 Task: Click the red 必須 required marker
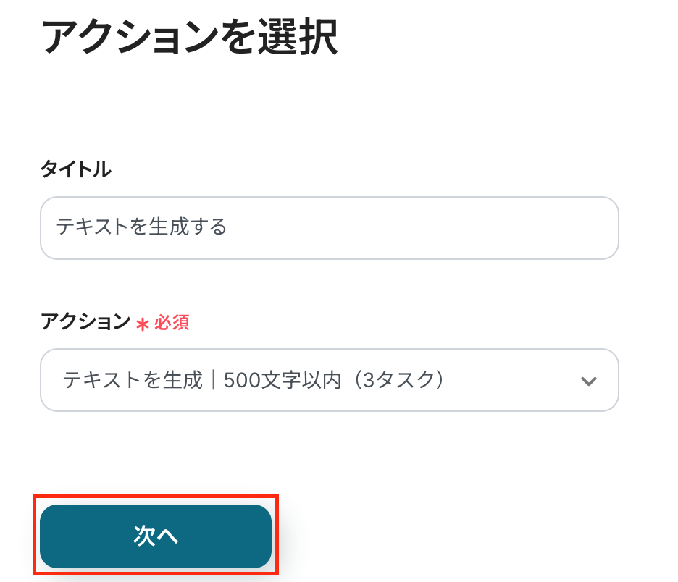[172, 323]
